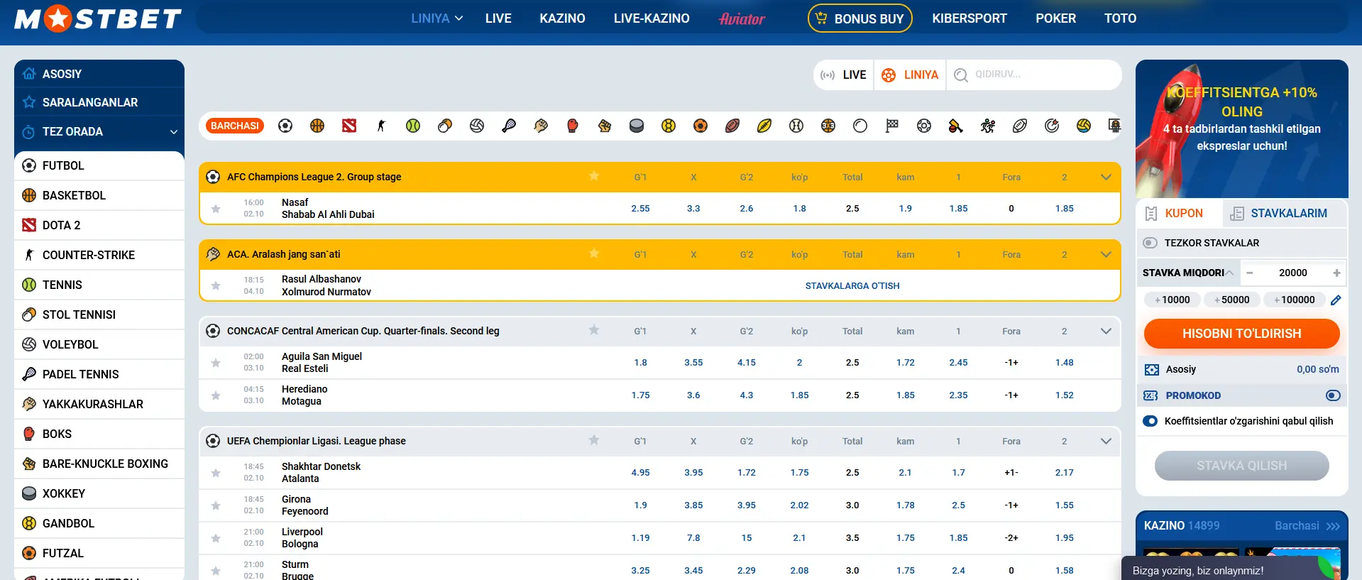Open the LIVE item in top navigation

point(498,18)
